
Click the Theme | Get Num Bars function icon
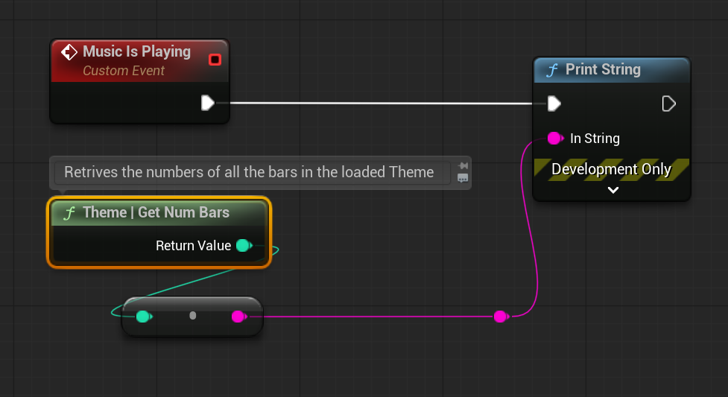(70, 213)
